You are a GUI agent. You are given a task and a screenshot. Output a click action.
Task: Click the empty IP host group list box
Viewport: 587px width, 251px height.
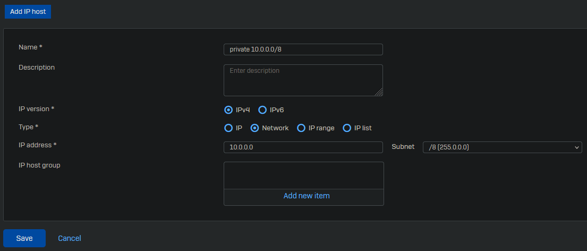(303, 175)
